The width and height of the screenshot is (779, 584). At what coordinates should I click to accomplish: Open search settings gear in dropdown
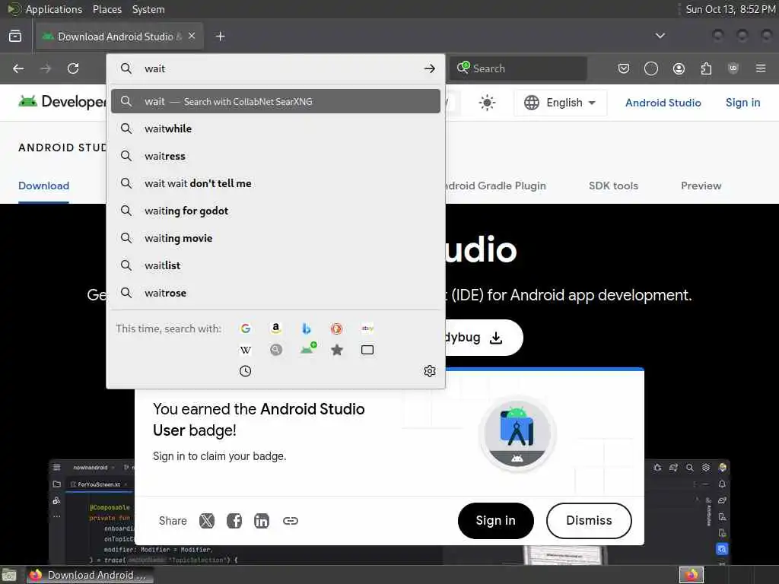(430, 371)
